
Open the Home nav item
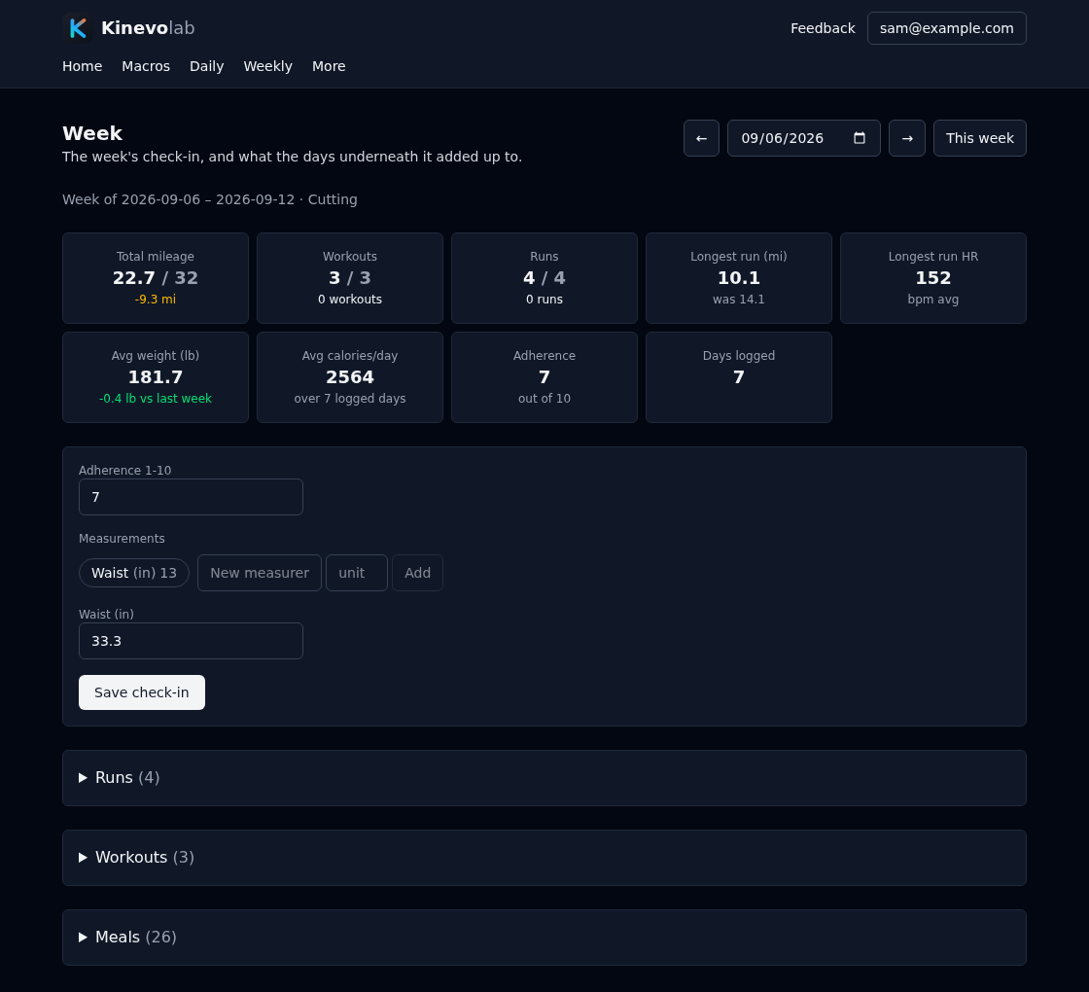click(82, 66)
